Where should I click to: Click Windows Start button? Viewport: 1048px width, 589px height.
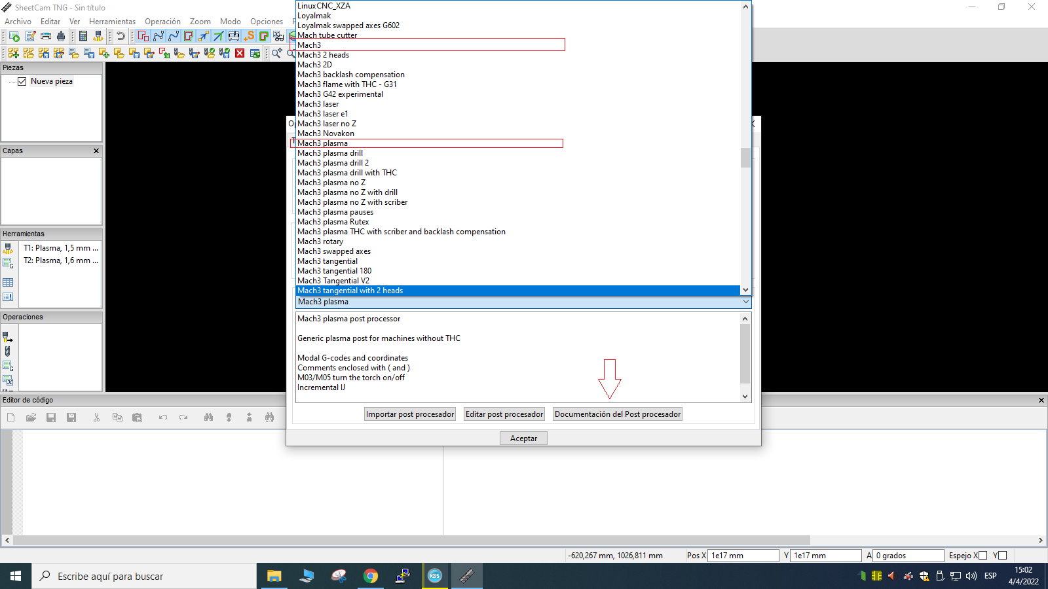click(16, 576)
